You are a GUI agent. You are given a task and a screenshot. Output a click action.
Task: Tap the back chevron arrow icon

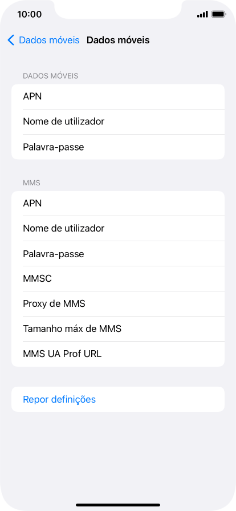pos(11,40)
